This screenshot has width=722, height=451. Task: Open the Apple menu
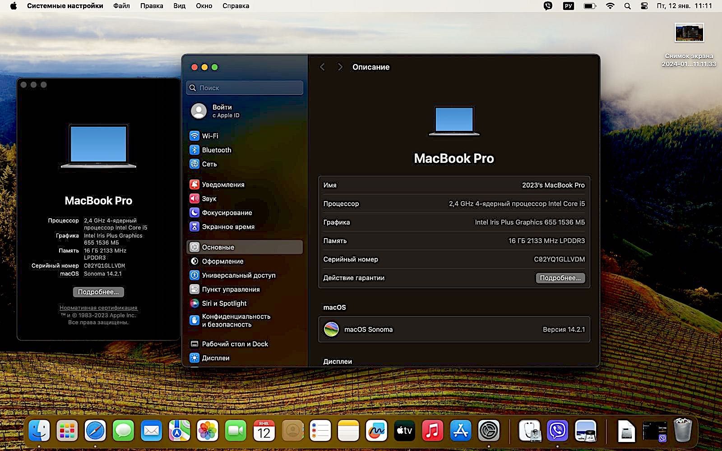click(x=13, y=6)
